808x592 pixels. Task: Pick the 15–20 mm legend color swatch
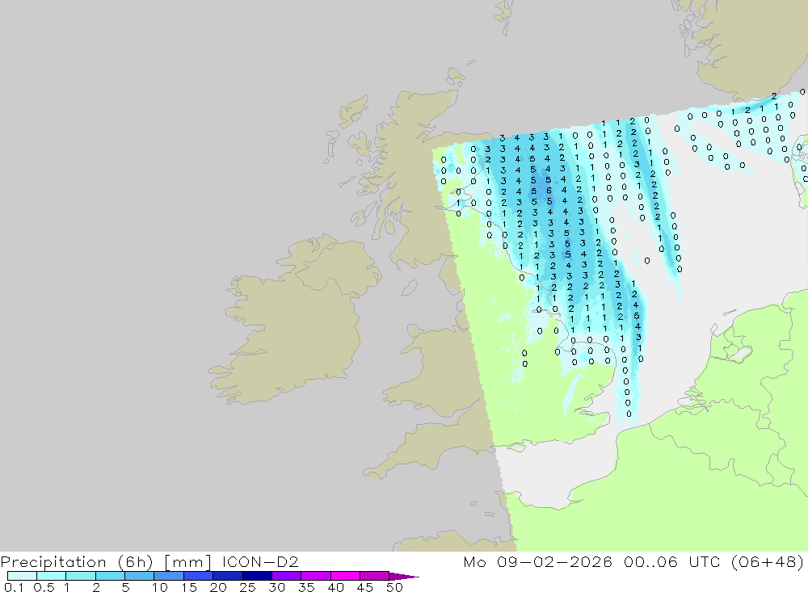point(199,576)
